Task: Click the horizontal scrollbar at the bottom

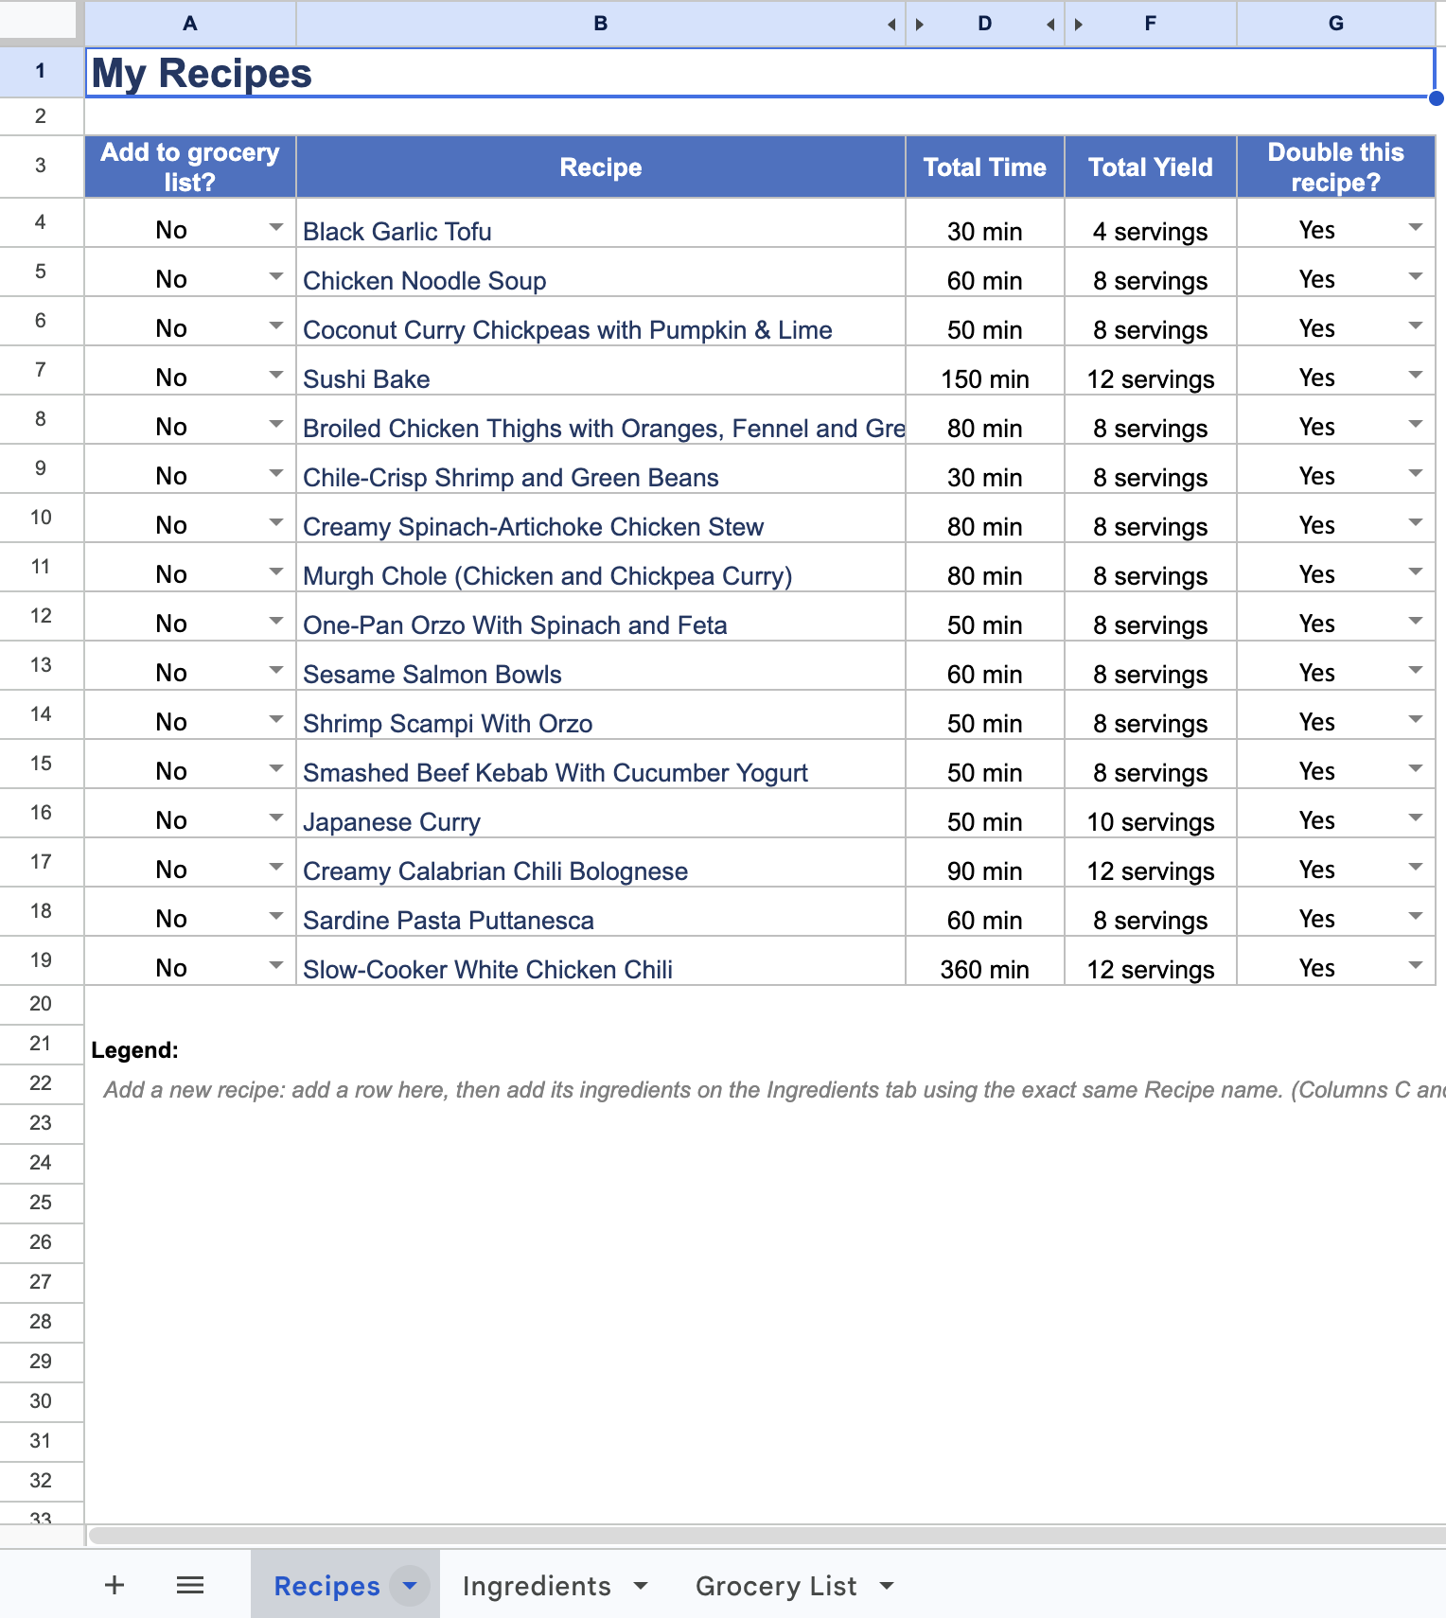Action: click(x=767, y=1535)
